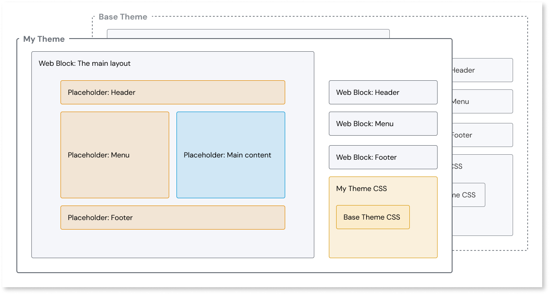
Task: Collapse the Base Theme CSS nested box
Action: (x=373, y=217)
